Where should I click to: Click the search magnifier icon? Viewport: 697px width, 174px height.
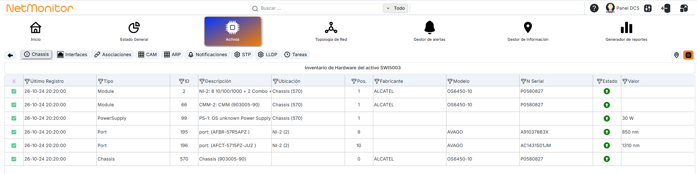pyautogui.click(x=255, y=8)
